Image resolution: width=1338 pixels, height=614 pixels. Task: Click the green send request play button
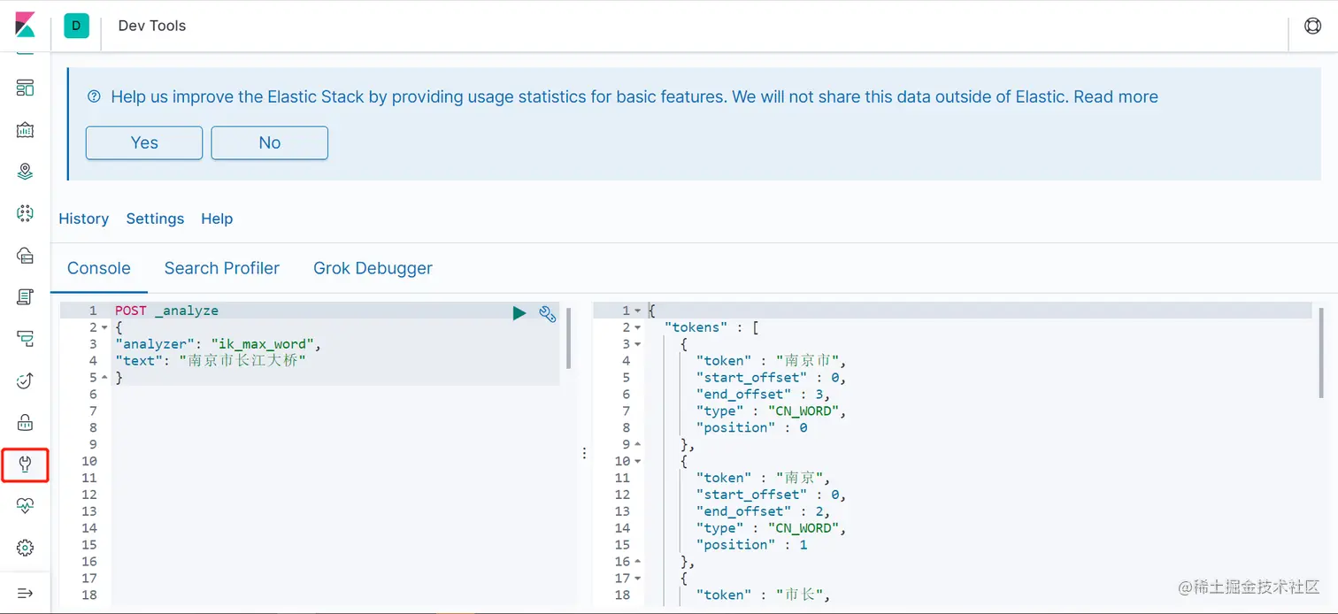[519, 312]
